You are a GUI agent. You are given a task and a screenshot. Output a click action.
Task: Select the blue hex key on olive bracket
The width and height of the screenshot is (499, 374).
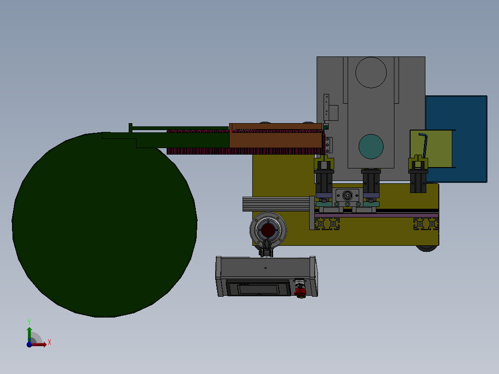[424, 145]
